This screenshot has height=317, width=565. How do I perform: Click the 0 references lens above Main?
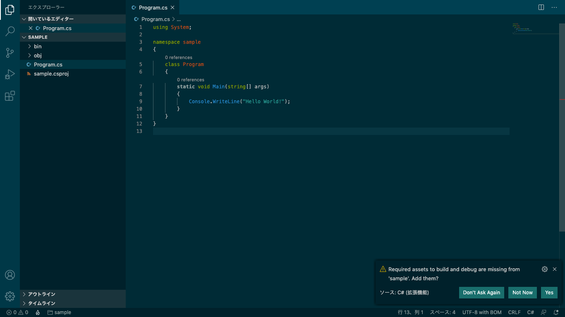click(x=191, y=80)
